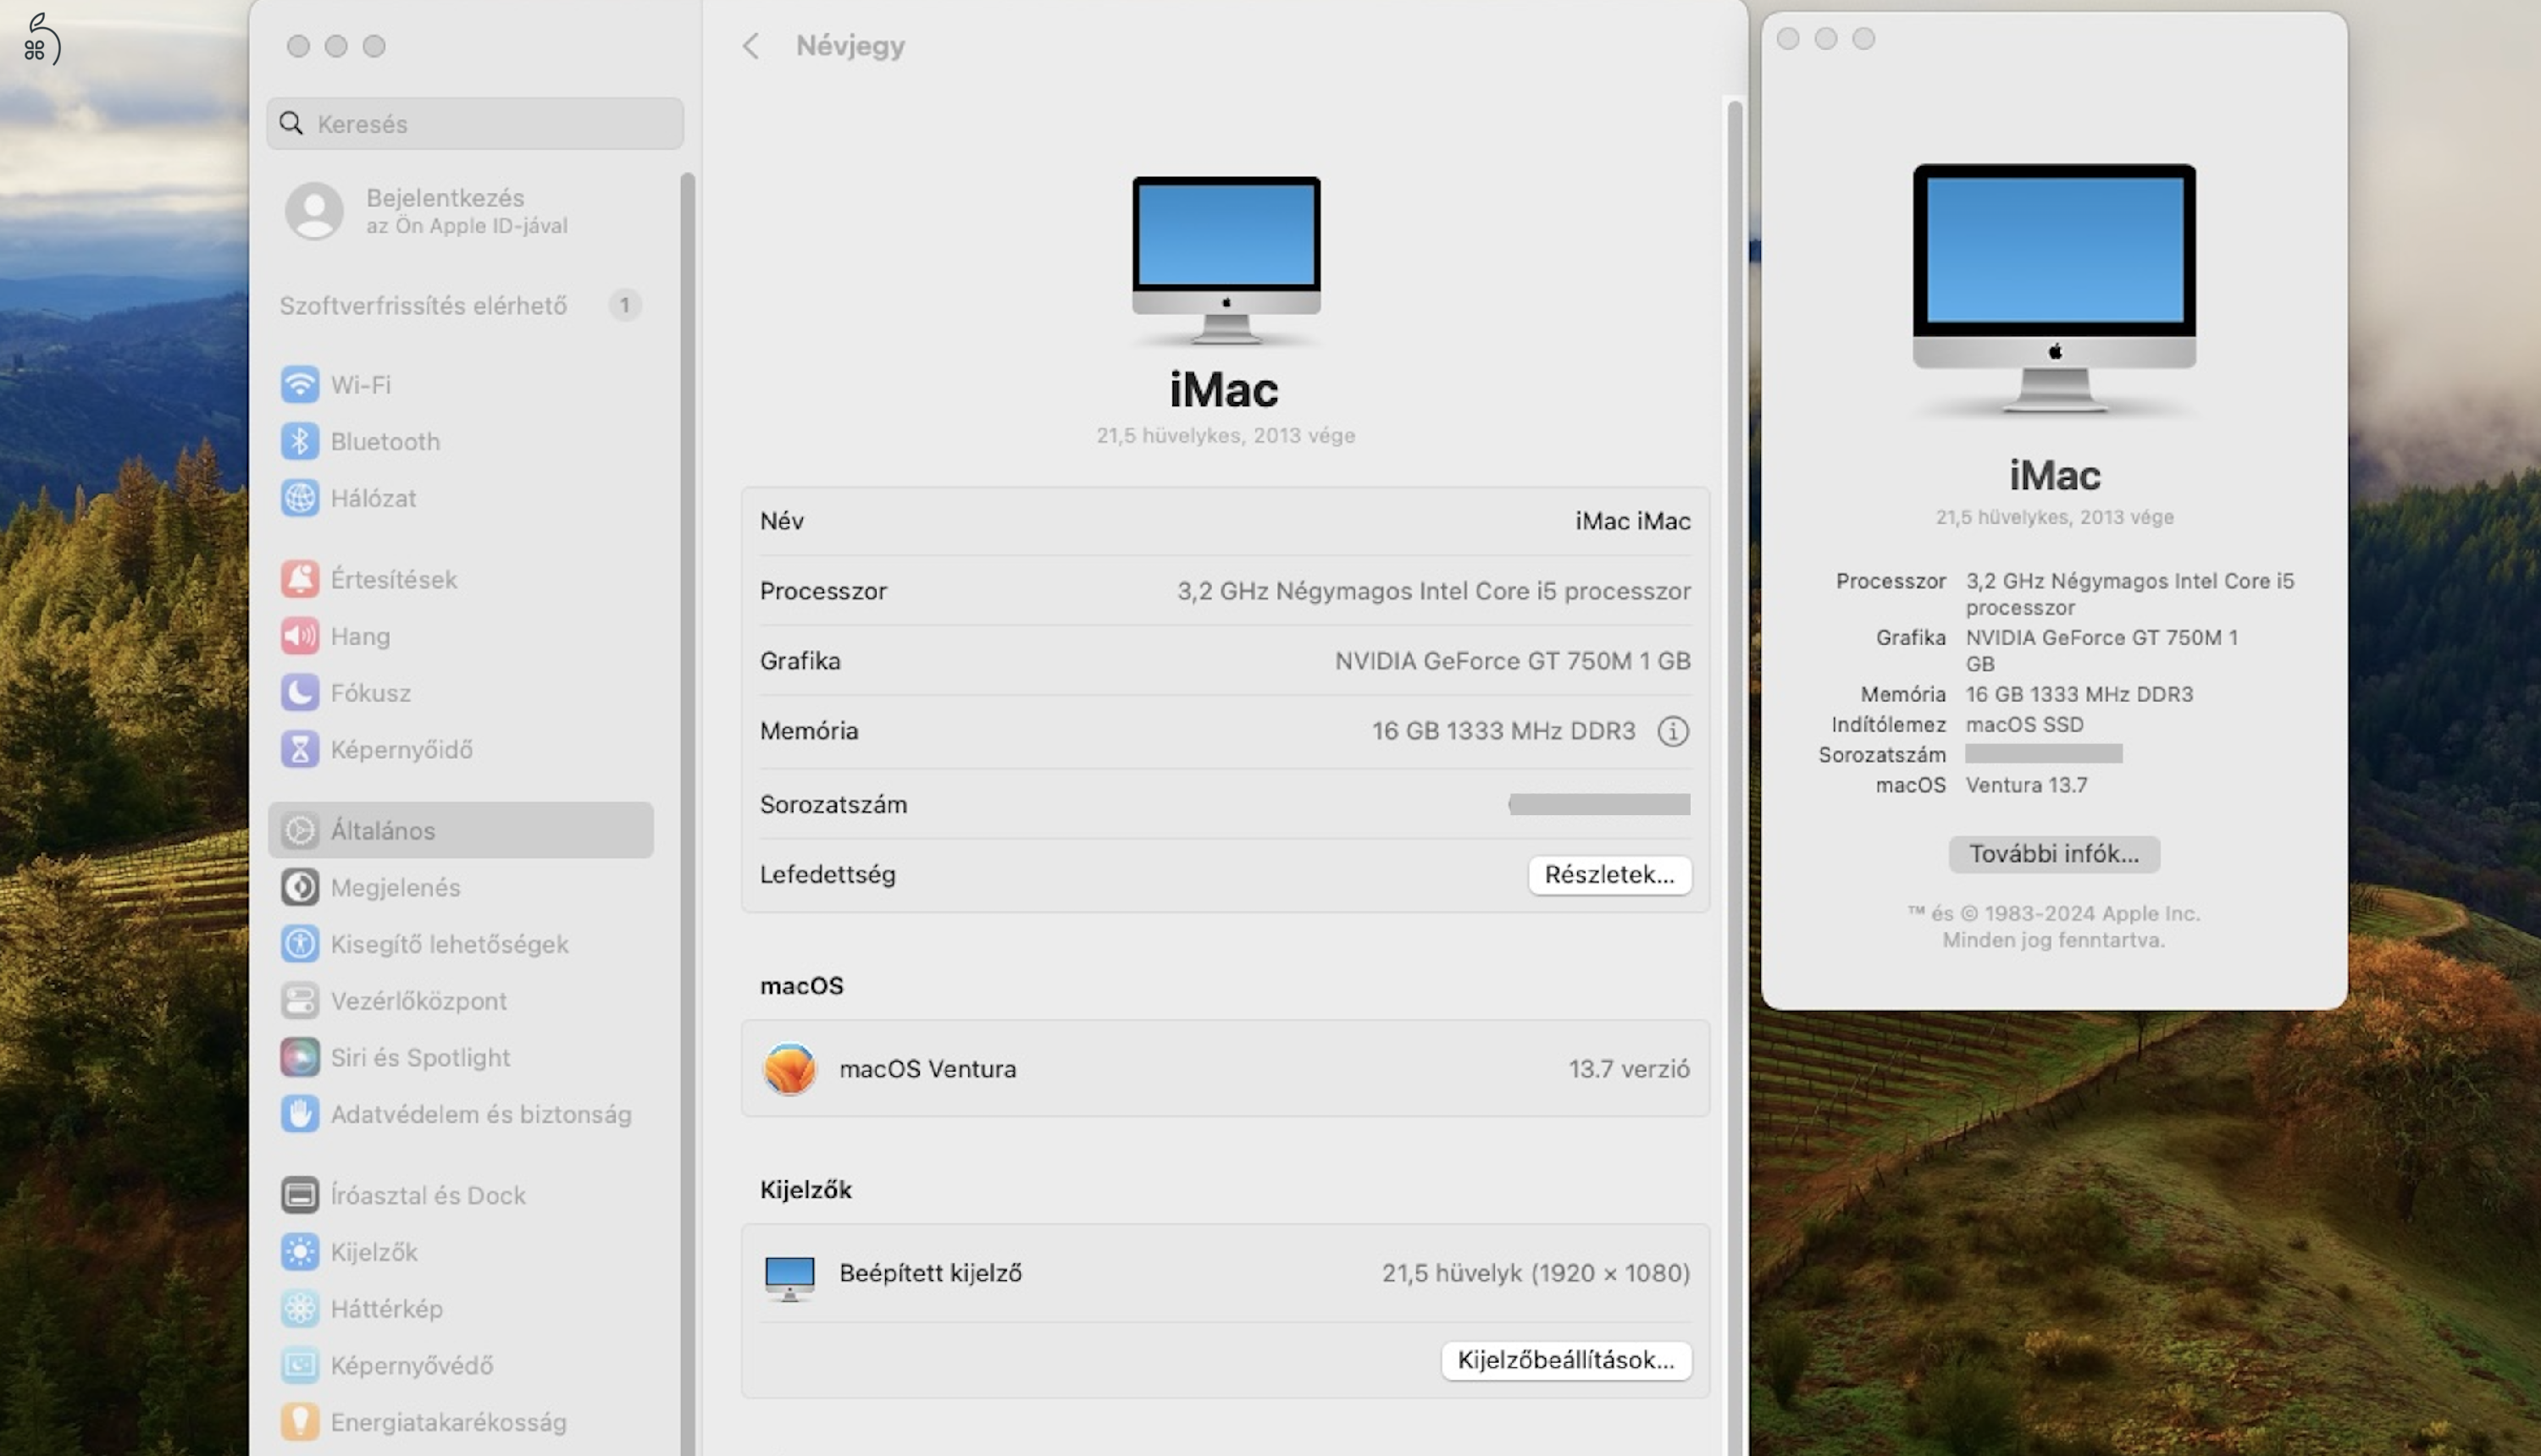
Task: Click the memory info circle icon
Action: coord(1673,731)
